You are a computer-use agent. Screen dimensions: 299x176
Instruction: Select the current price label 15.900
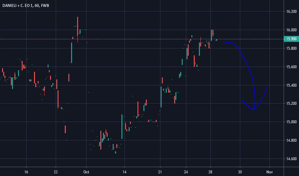291,39
